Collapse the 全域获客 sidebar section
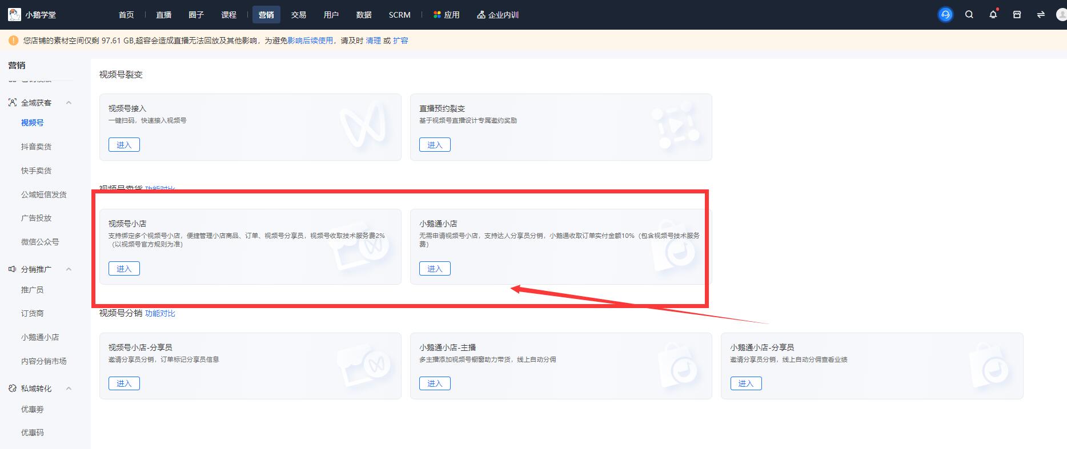Viewport: 1067px width, 449px height. 69,103
